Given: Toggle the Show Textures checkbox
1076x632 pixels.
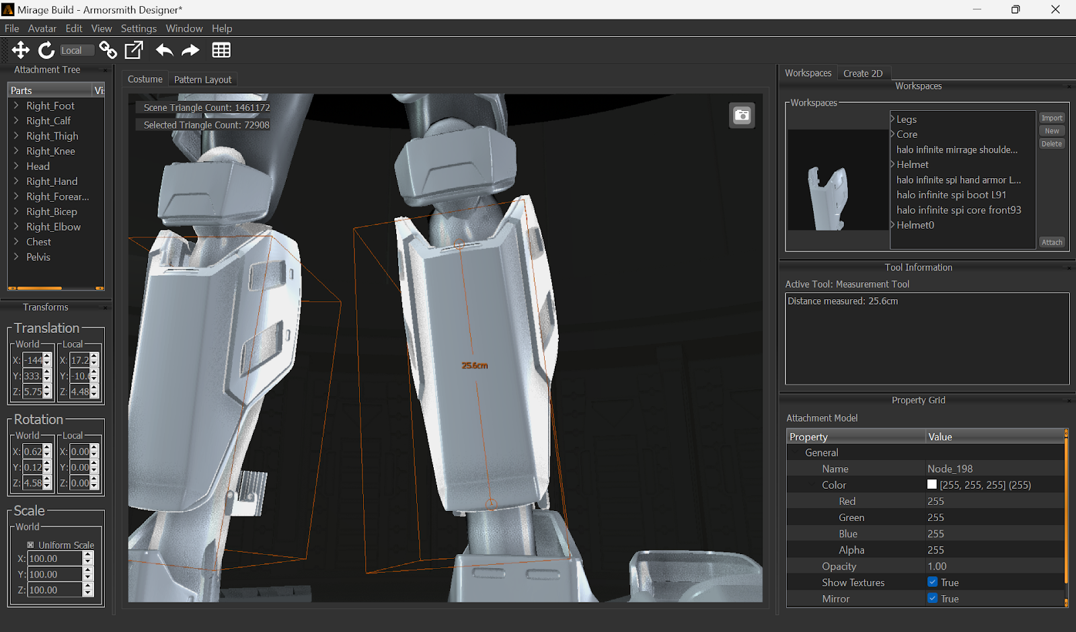Looking at the screenshot, I should click(x=932, y=582).
